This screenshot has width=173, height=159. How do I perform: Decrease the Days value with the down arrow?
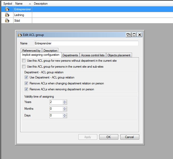(x=65, y=117)
